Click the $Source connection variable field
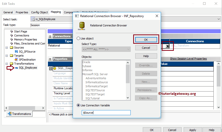This screenshot has height=132, width=222. [106, 113]
